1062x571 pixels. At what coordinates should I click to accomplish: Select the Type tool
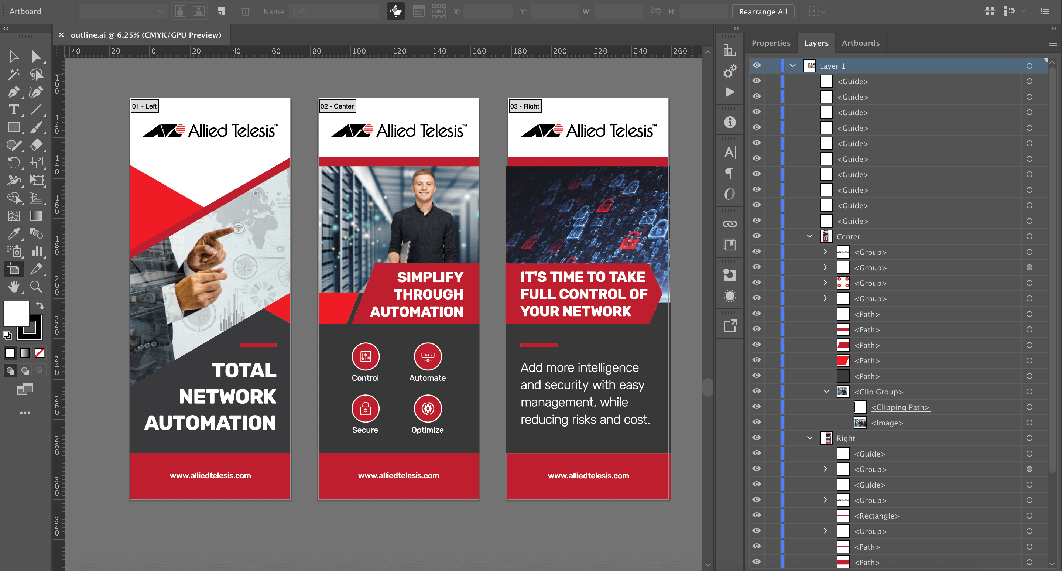pyautogui.click(x=13, y=110)
